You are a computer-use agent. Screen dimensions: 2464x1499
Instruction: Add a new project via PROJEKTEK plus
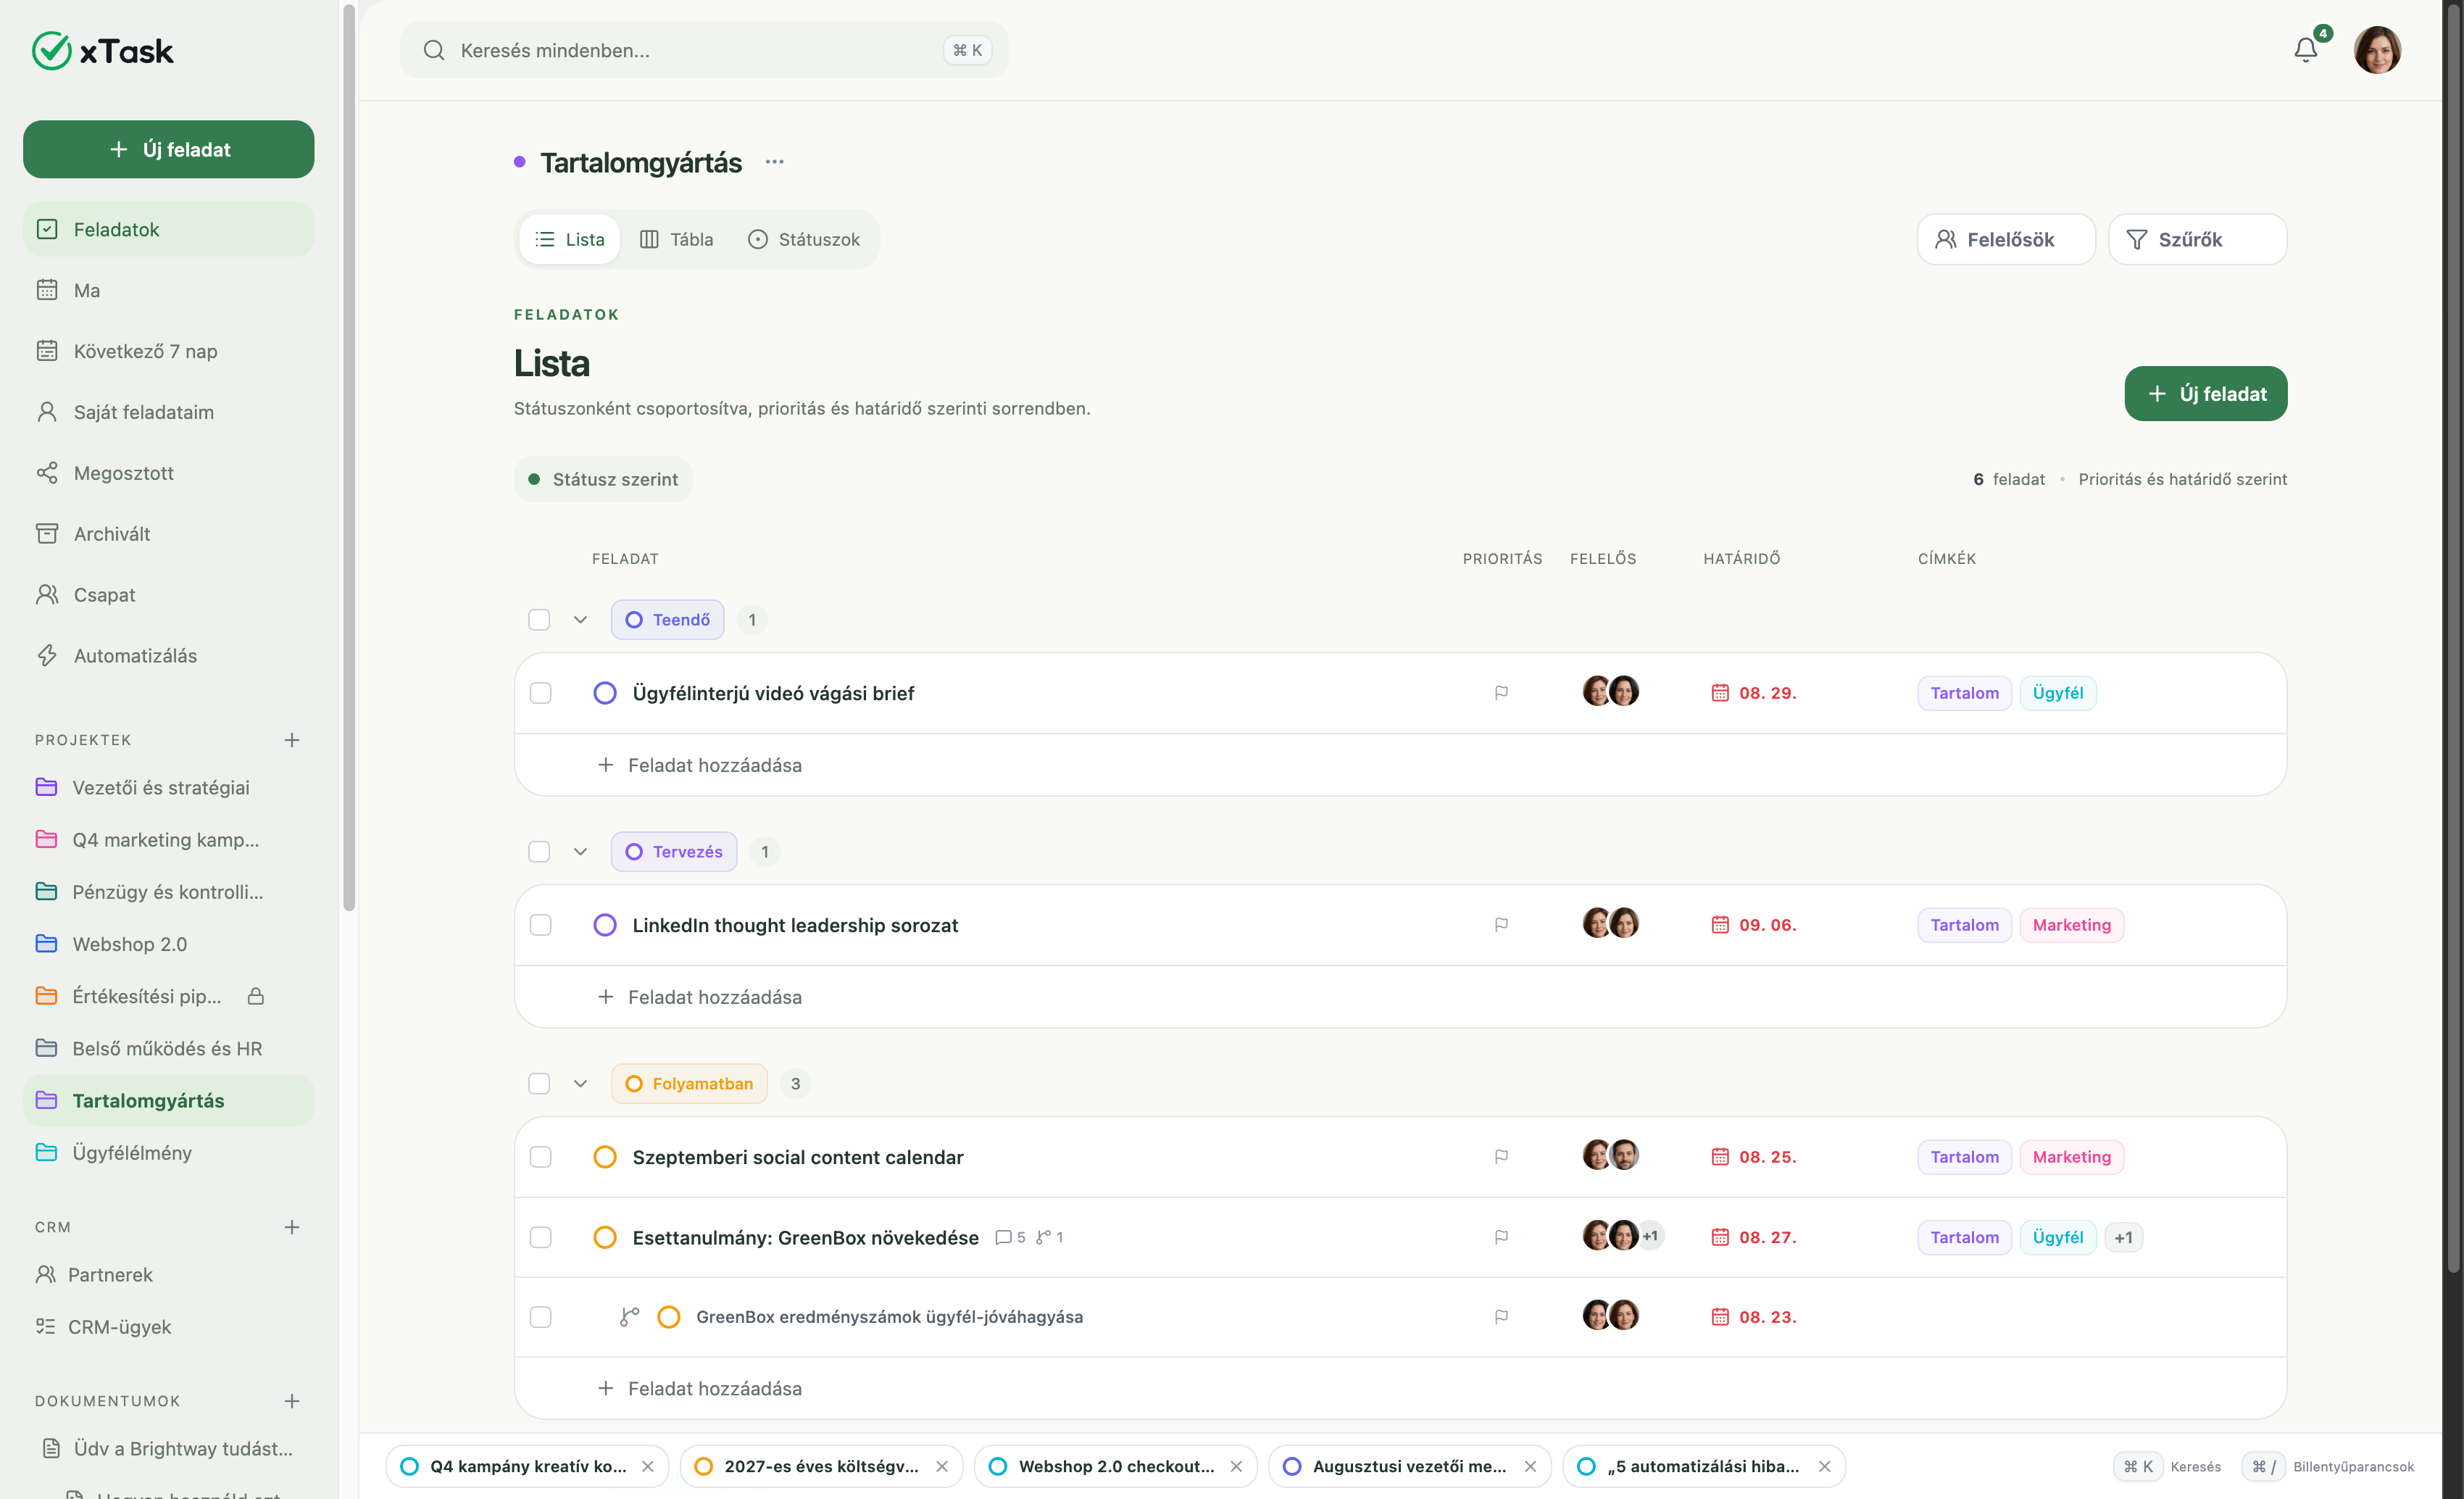(292, 740)
